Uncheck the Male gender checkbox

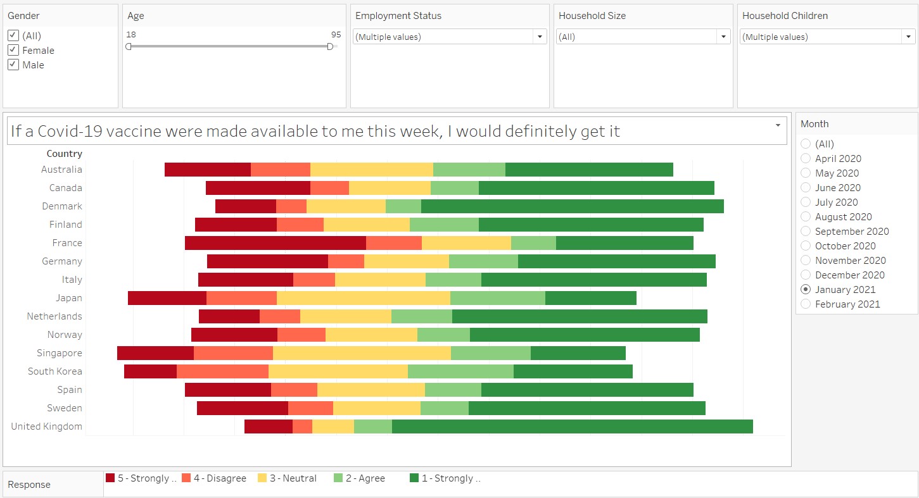(x=13, y=65)
